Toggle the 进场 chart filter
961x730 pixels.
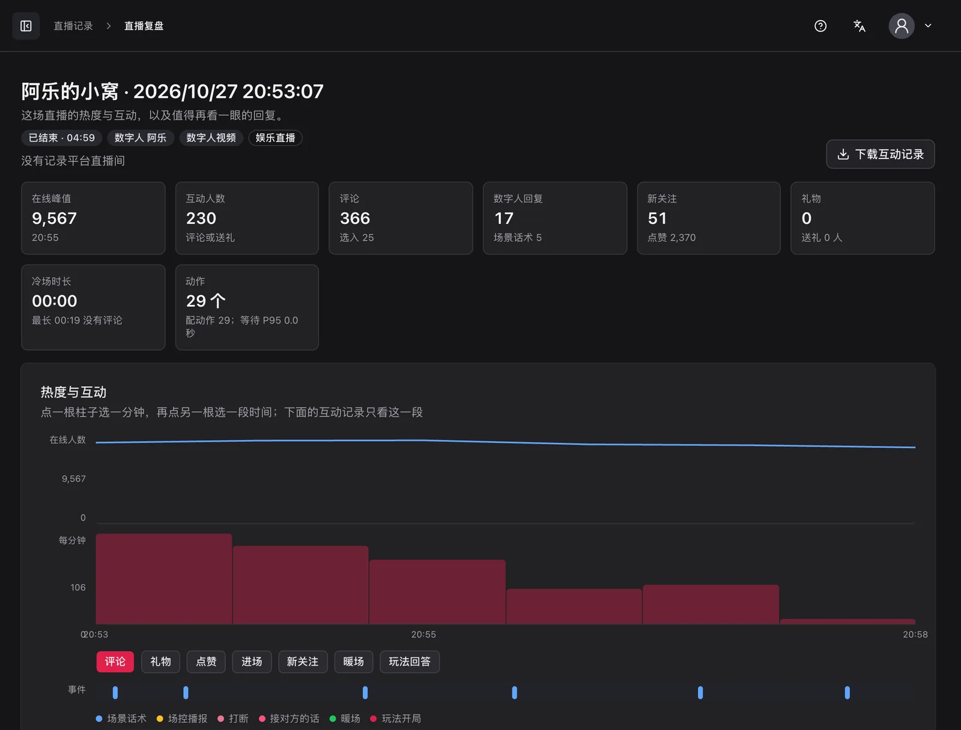[252, 662]
